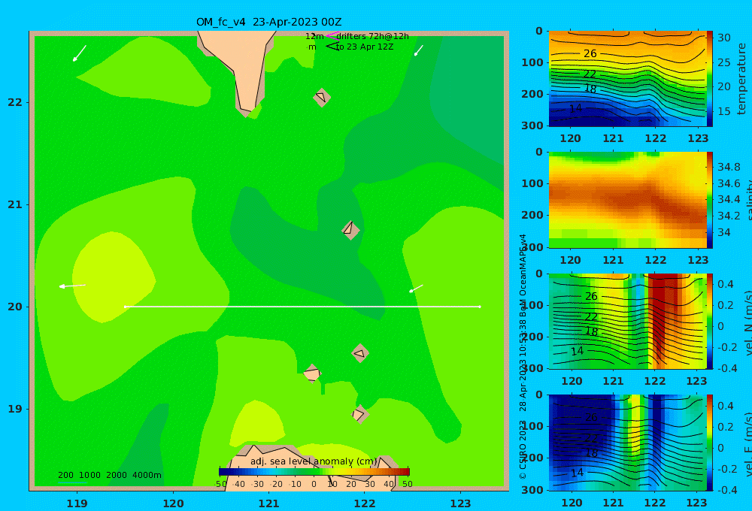The height and width of the screenshot is (511, 752).
Task: Click longitude label '119' on the main map axis
Action: pyautogui.click(x=77, y=503)
